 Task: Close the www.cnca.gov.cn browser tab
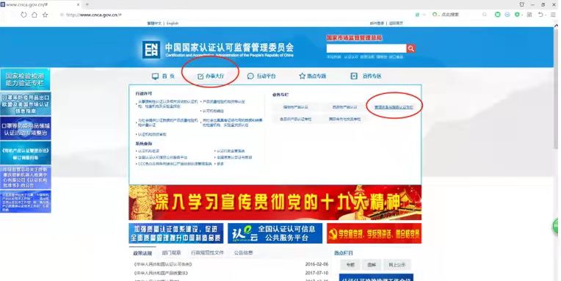[78, 4]
